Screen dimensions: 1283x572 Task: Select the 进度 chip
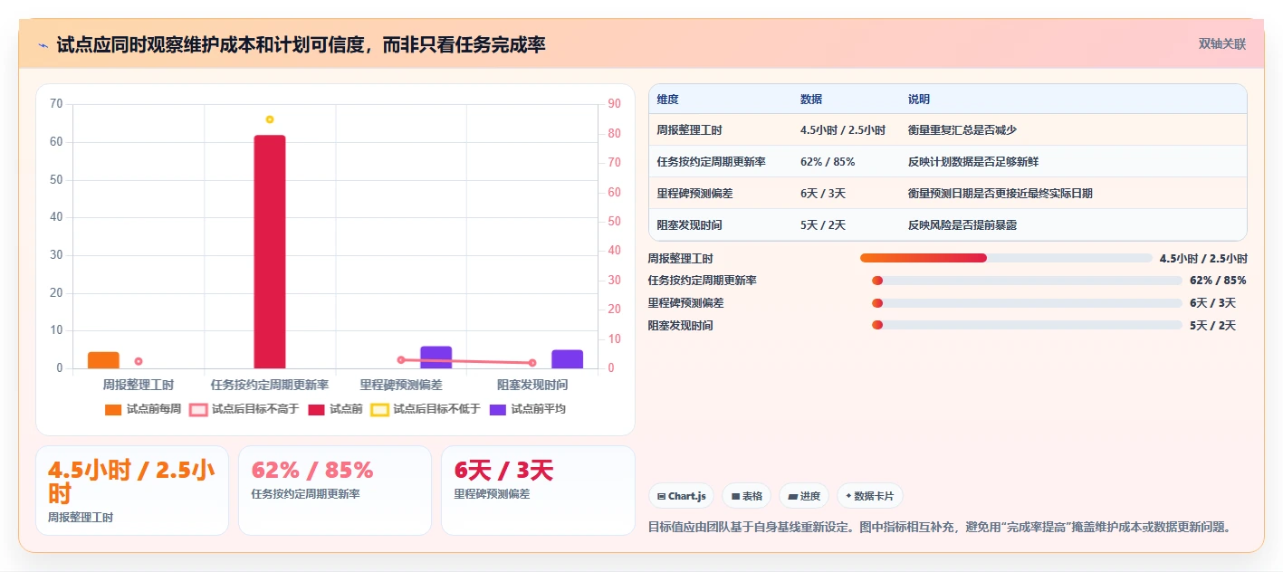tap(804, 496)
